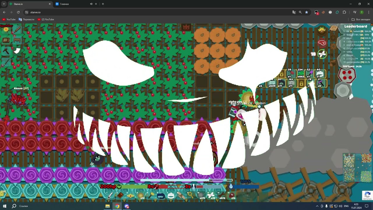Craft the map sign recipe icon
Screen dimensions: 373x210
pyautogui.click(x=6, y=41)
